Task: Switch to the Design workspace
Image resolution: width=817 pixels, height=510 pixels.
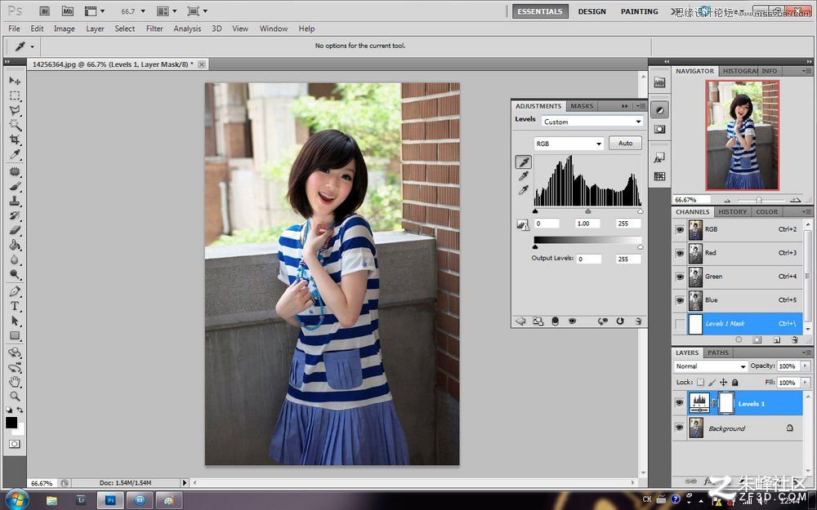Action: click(x=592, y=11)
